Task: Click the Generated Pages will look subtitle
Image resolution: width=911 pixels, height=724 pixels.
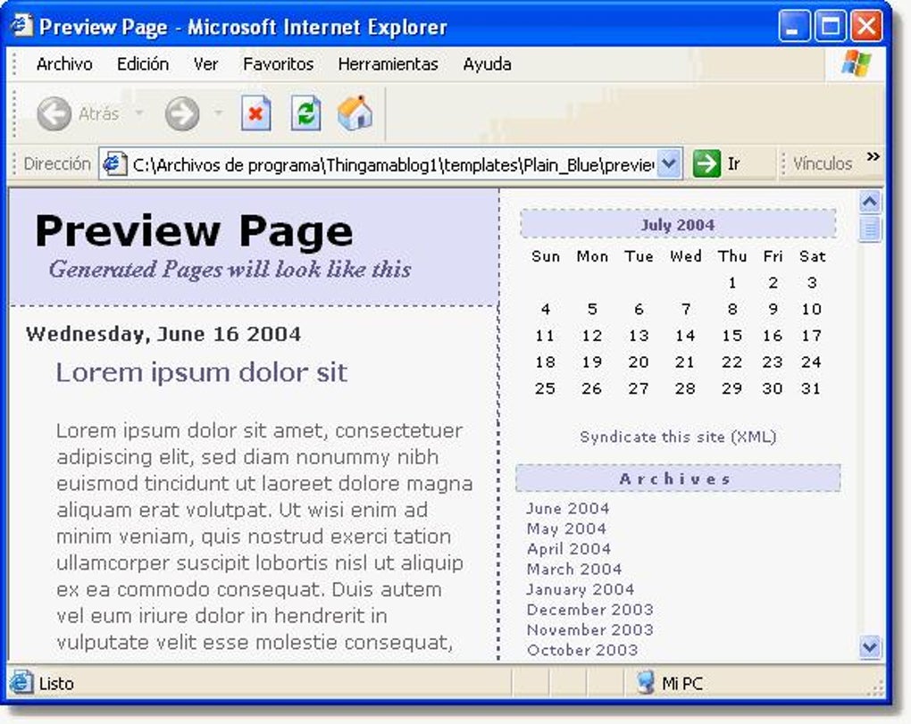Action: [230, 270]
